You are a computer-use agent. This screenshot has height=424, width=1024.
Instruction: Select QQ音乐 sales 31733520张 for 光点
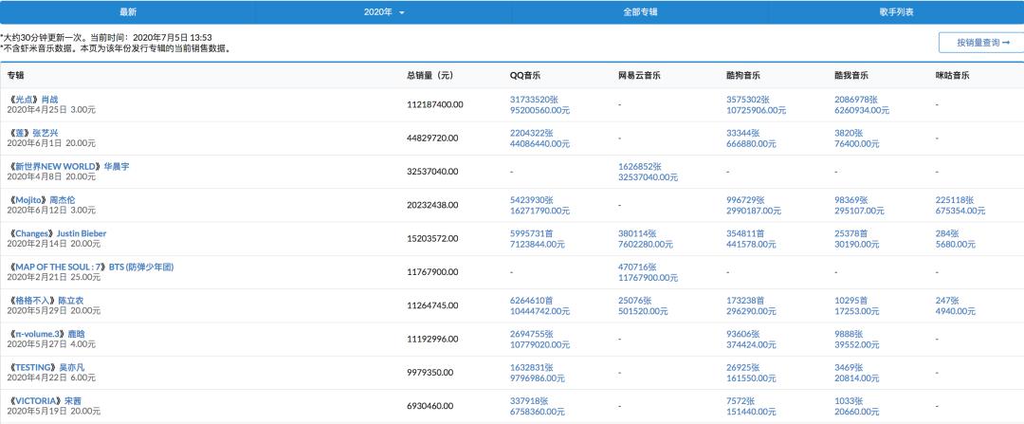(534, 100)
